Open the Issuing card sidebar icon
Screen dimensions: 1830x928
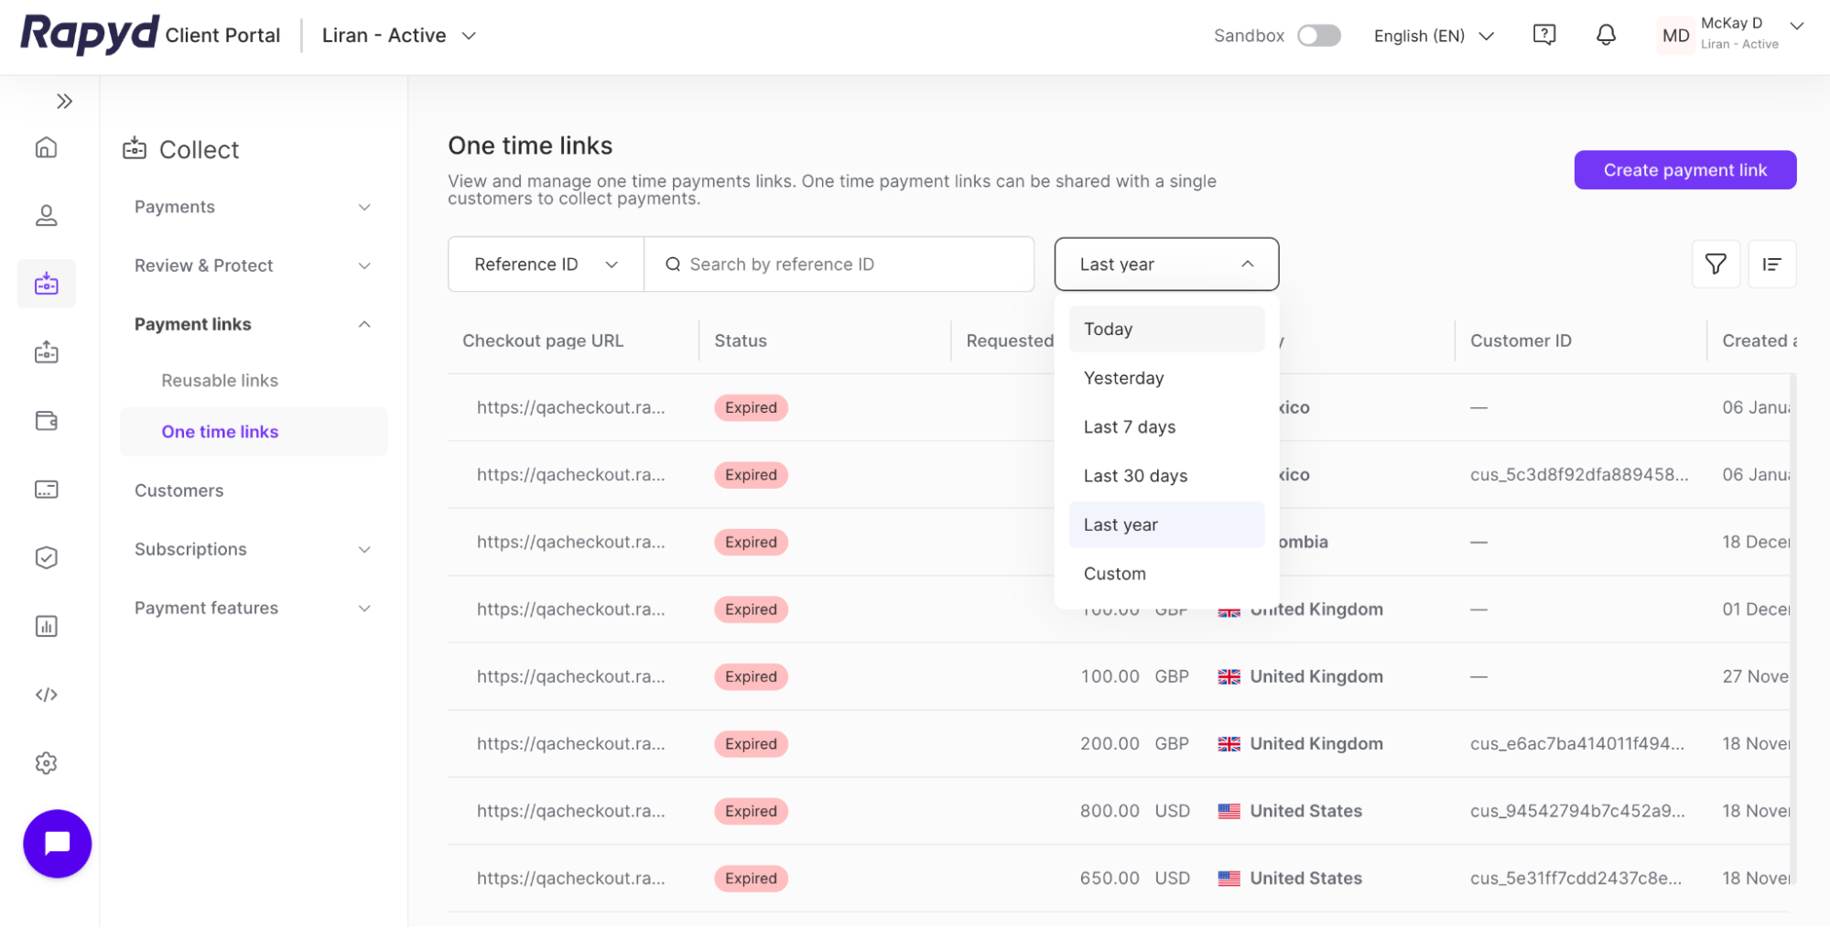click(x=46, y=489)
